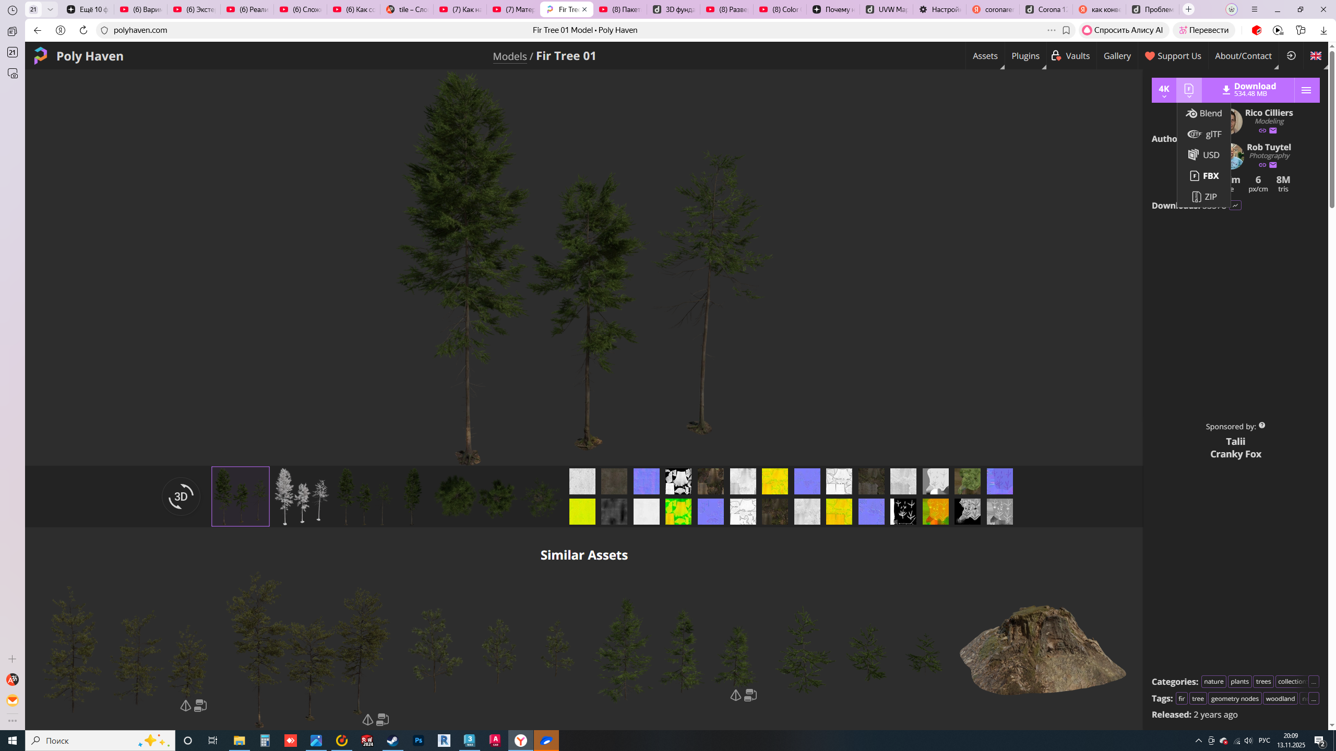This screenshot has width=1336, height=751.
Task: Download the 534.48 MB model
Action: pyautogui.click(x=1248, y=90)
